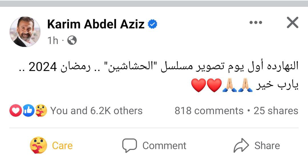The width and height of the screenshot is (308, 159).
Task: Click the Share arrow icon
Action: coord(241,146)
